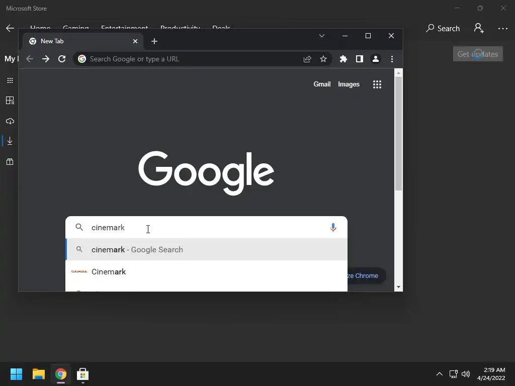Close the New Tab tab
This screenshot has width=515, height=386.
tap(135, 41)
